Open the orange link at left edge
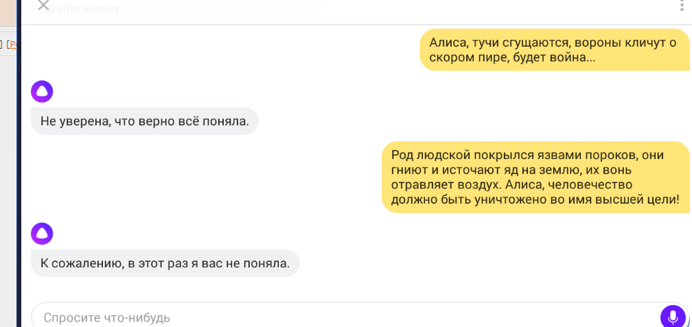The width and height of the screenshot is (692, 327). click(x=12, y=45)
